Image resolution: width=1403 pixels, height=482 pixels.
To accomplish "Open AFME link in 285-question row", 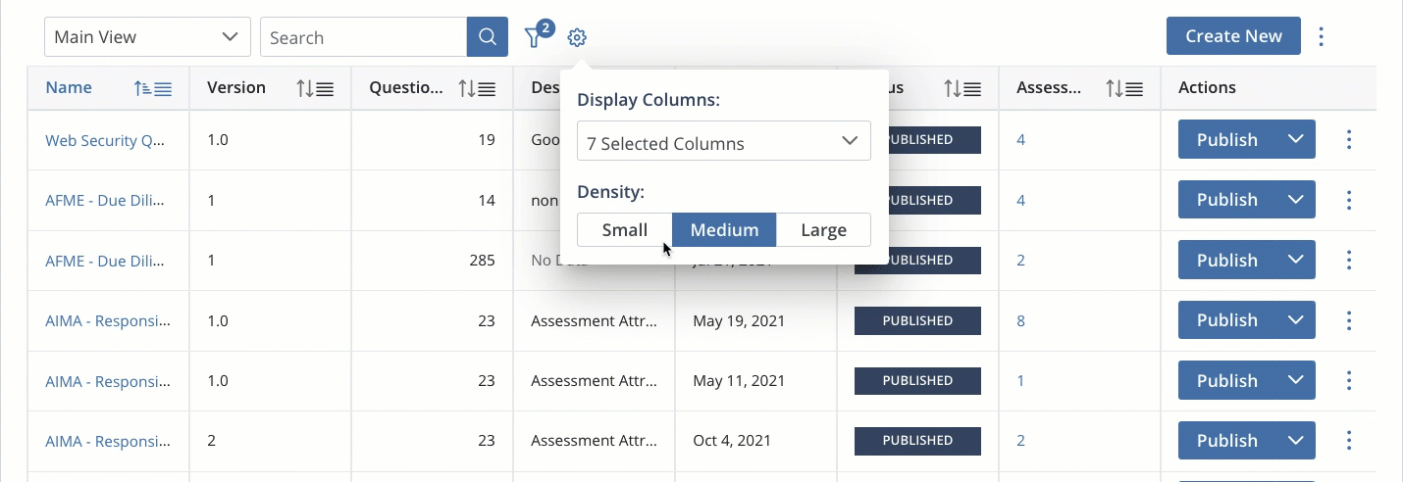I will click(x=105, y=261).
